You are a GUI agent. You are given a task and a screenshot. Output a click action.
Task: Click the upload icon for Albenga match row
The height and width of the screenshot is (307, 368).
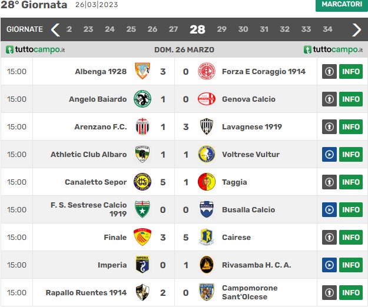pyautogui.click(x=329, y=71)
